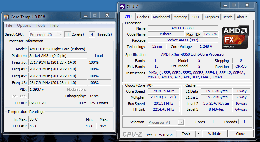Click the Min temperature 43°C value
Image resolution: width=260 pixels, height=142 pixels.
click(89, 126)
